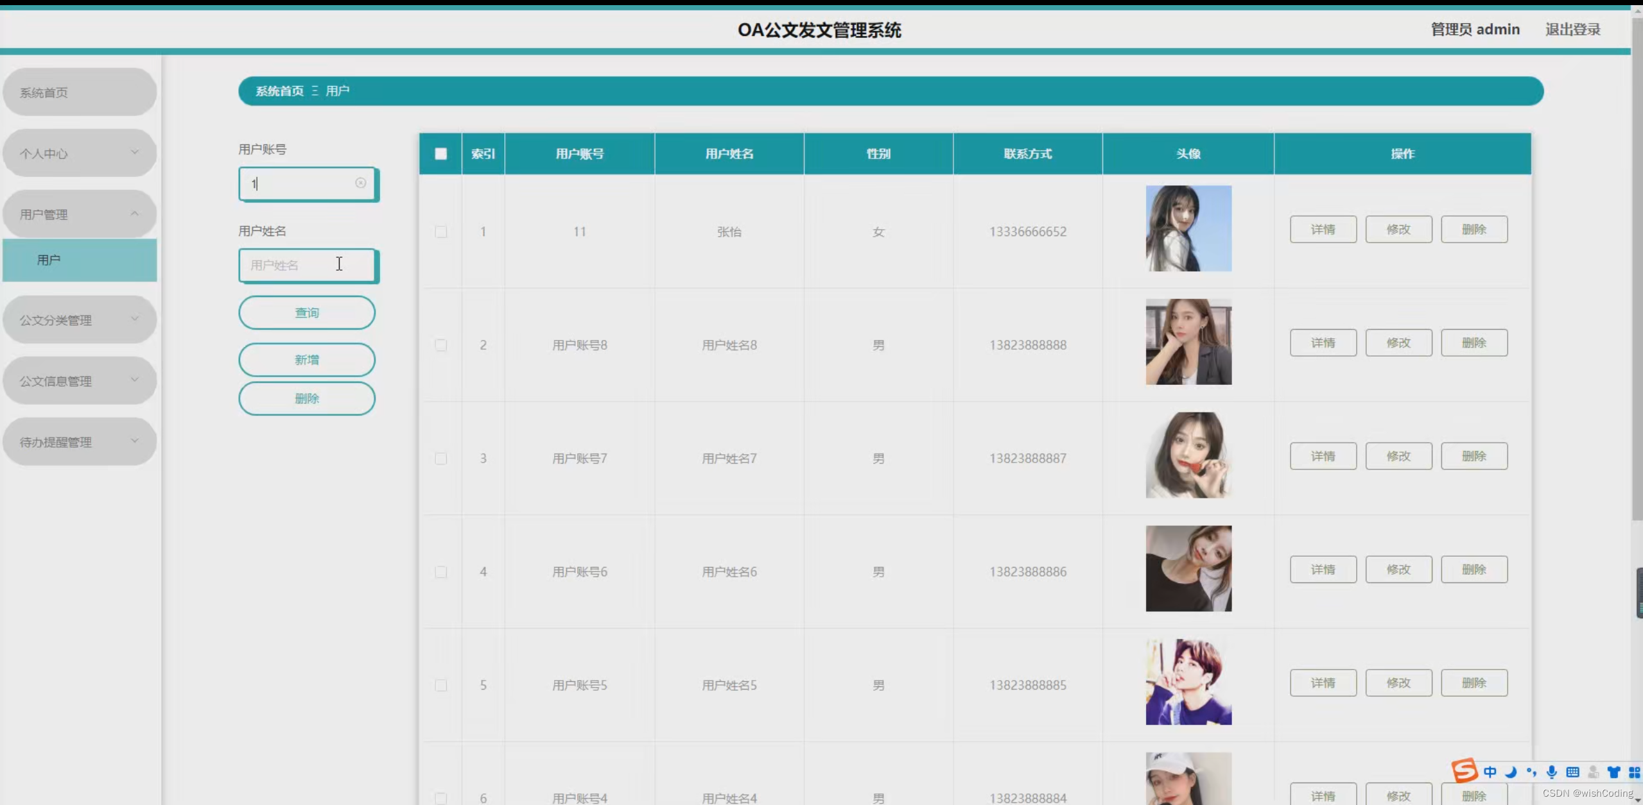1643x805 pixels.
Task: Click Sogou moon night mode icon
Action: coord(1511,772)
